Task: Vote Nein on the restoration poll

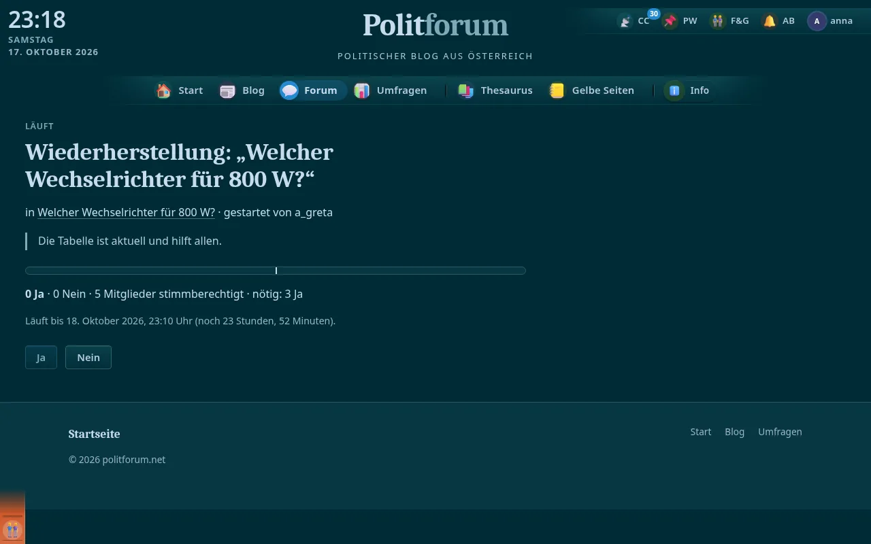Action: point(88,358)
